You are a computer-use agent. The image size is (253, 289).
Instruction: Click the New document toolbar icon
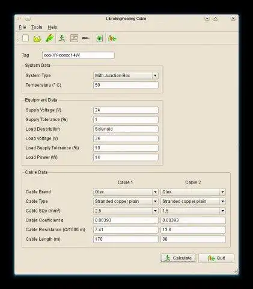tap(25, 38)
